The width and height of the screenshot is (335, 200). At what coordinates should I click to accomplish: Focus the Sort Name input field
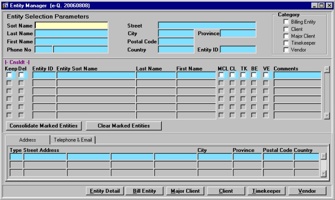tap(72, 26)
